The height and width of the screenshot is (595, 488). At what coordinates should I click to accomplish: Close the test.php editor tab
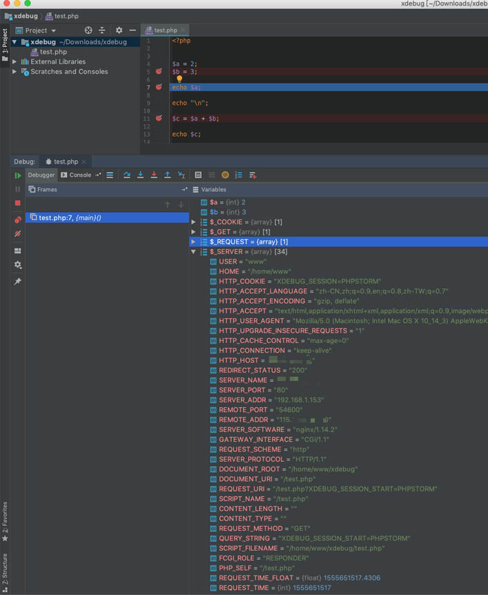(x=183, y=30)
